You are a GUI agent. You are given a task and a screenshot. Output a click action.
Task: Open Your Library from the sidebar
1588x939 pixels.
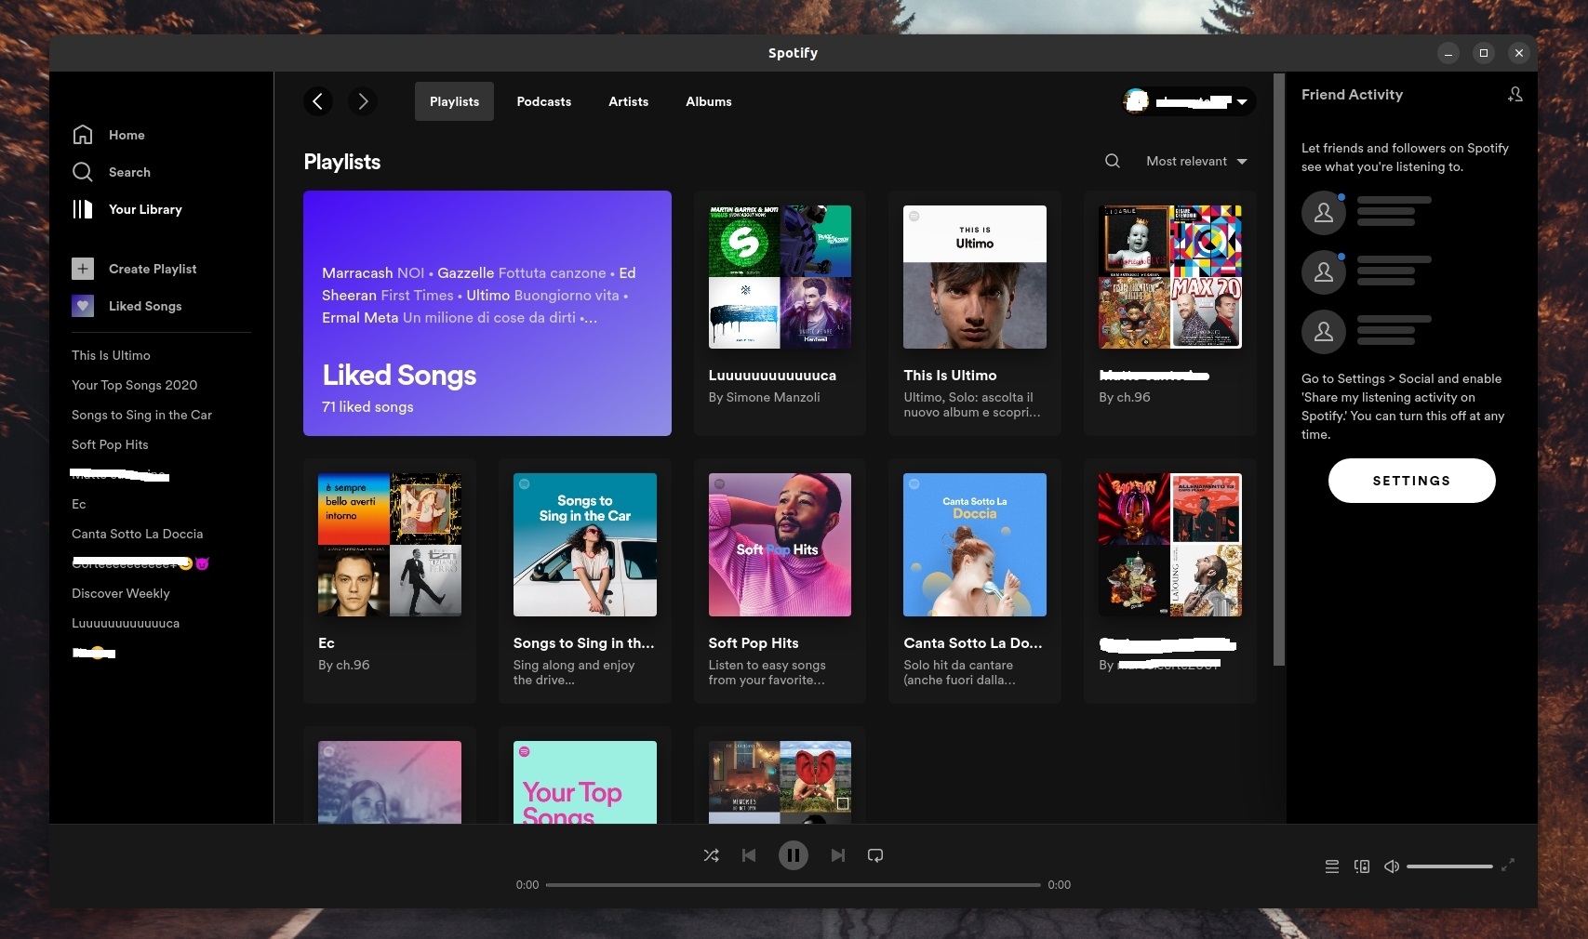click(82, 209)
